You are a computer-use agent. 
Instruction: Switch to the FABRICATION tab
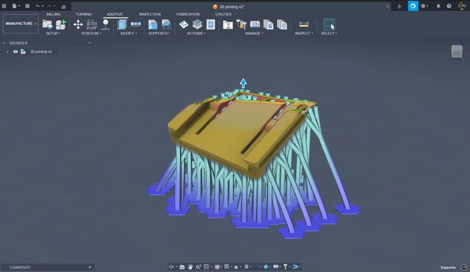[188, 14]
